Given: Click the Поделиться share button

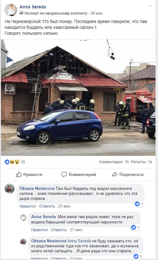Looking at the screenshot, I should pyautogui.click(x=128, y=174).
